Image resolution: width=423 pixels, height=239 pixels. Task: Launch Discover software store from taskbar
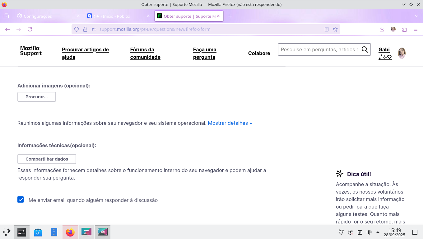38,232
